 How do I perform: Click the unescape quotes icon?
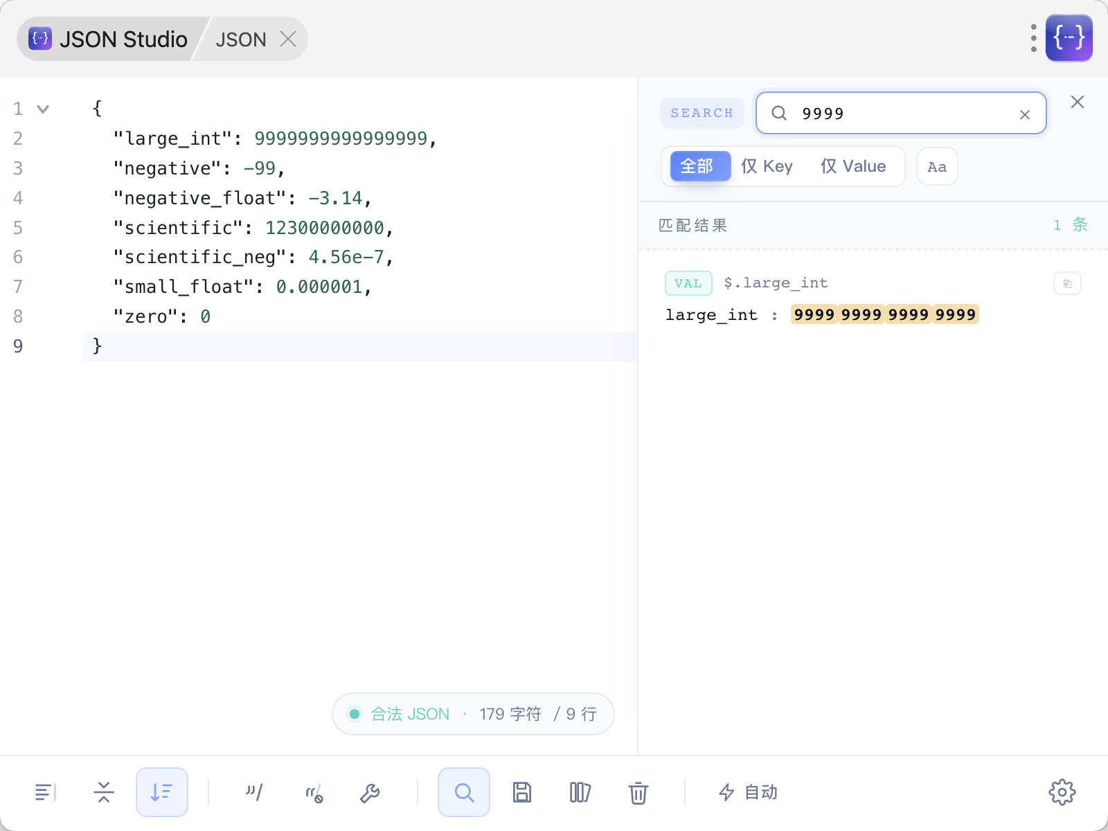pos(314,793)
